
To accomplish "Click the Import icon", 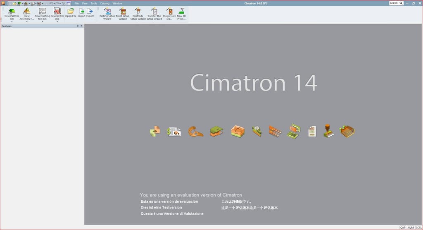I will [x=81, y=11].
